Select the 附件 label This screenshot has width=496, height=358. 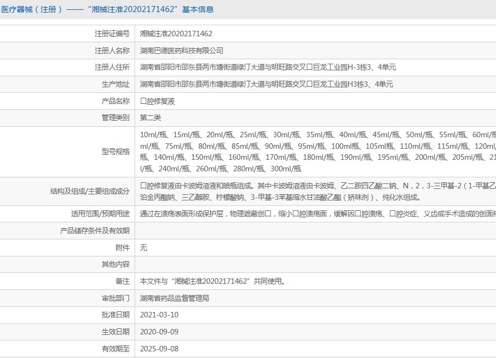pos(122,248)
